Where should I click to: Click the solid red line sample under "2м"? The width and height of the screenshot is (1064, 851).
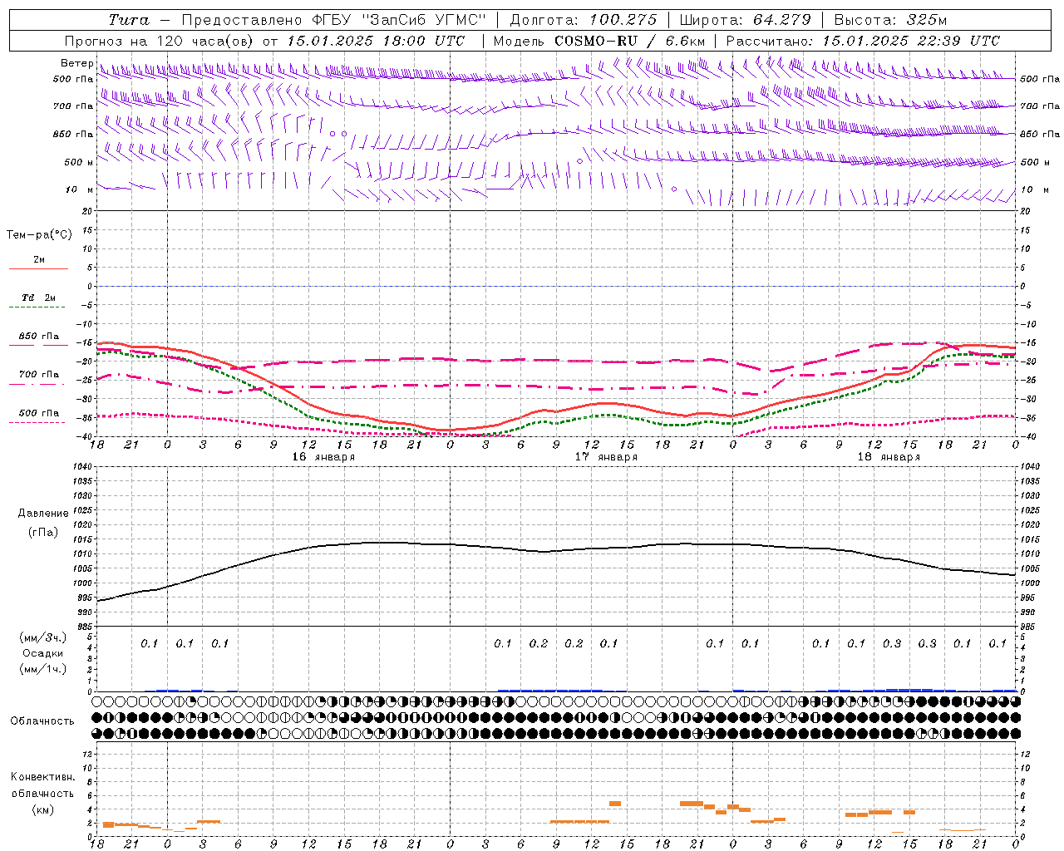pyautogui.click(x=38, y=268)
